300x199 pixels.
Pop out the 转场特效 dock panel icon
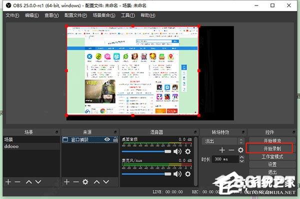coord(243,132)
